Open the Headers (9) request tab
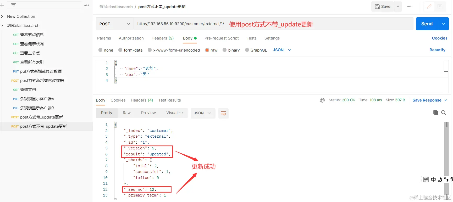453x202 pixels. 163,38
